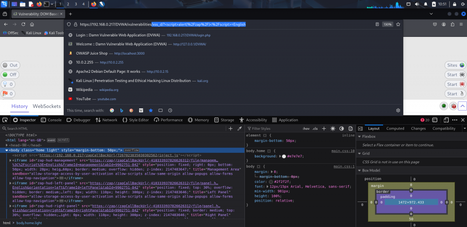The width and height of the screenshot is (467, 227).
Task: Open the file manager from the panel
Action: (x=23, y=4)
